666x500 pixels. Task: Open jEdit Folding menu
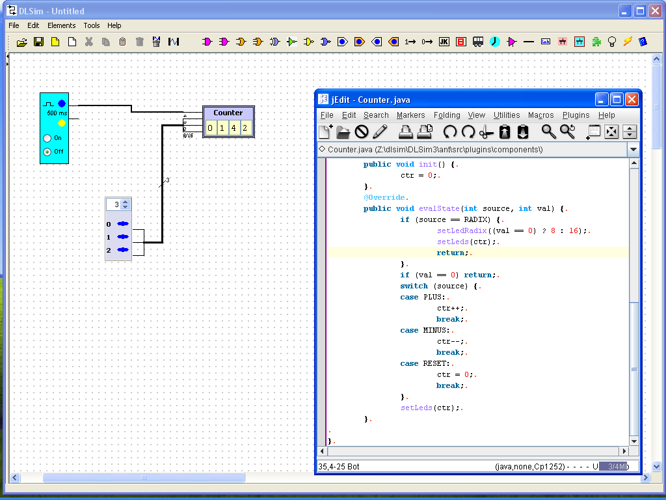[447, 115]
